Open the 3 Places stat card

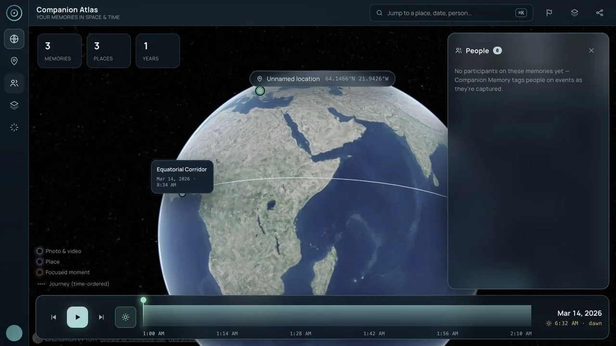pos(109,51)
